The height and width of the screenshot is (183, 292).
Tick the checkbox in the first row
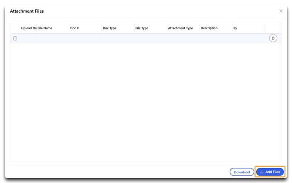(15, 38)
